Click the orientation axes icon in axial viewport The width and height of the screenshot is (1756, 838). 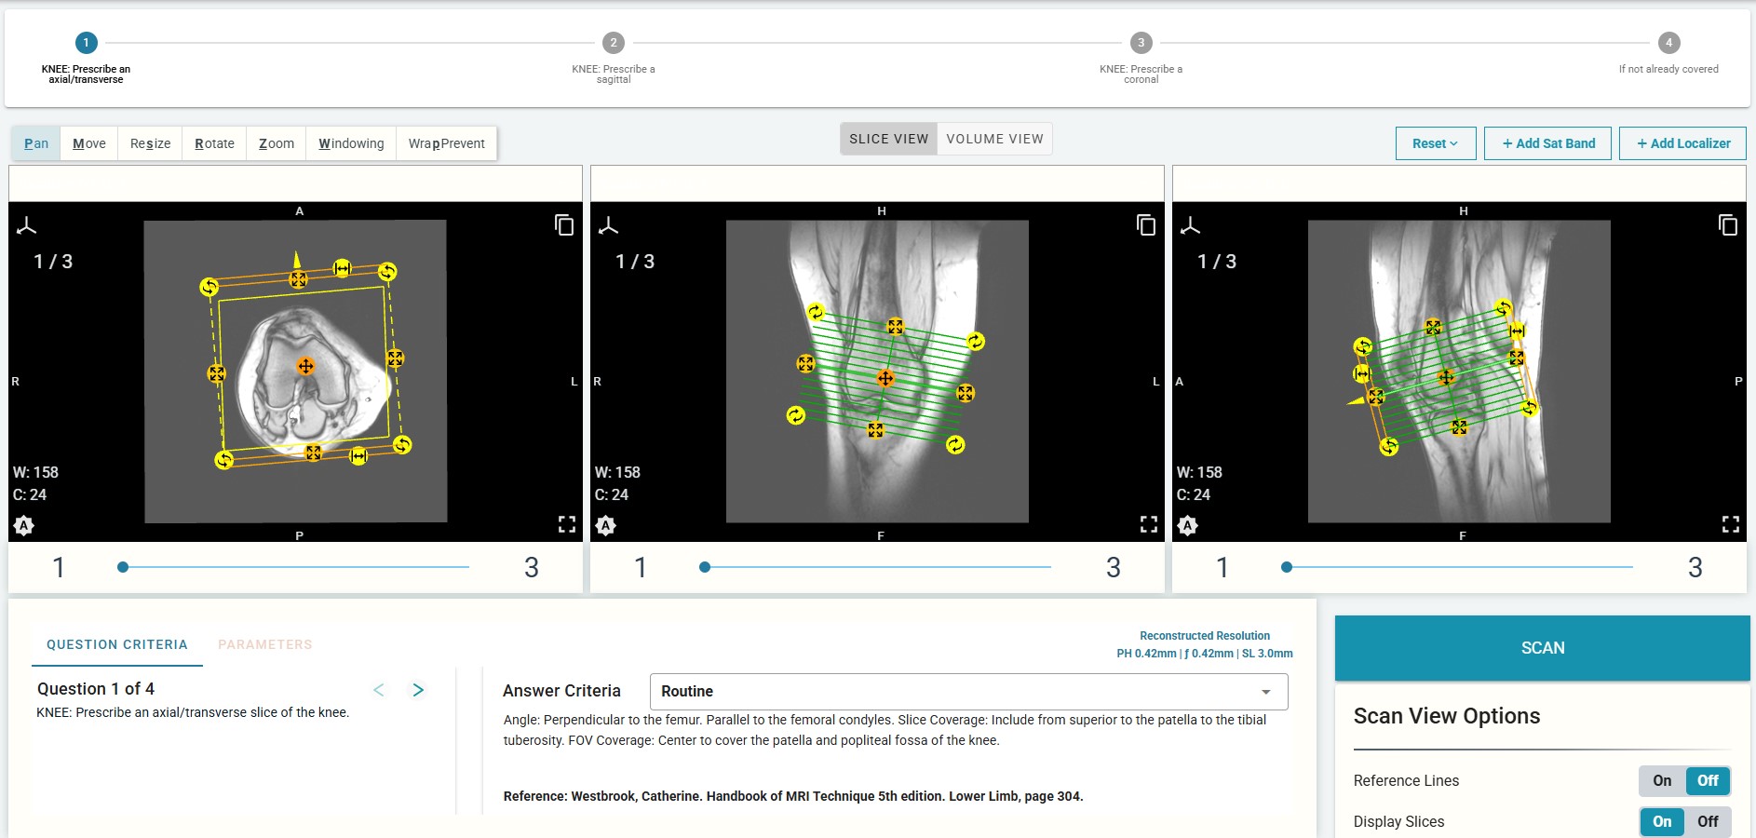(x=26, y=225)
